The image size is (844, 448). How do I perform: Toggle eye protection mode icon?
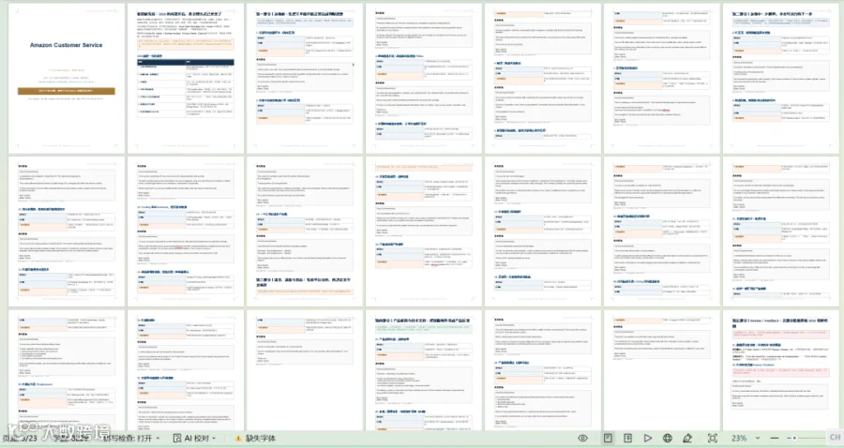[582, 439]
